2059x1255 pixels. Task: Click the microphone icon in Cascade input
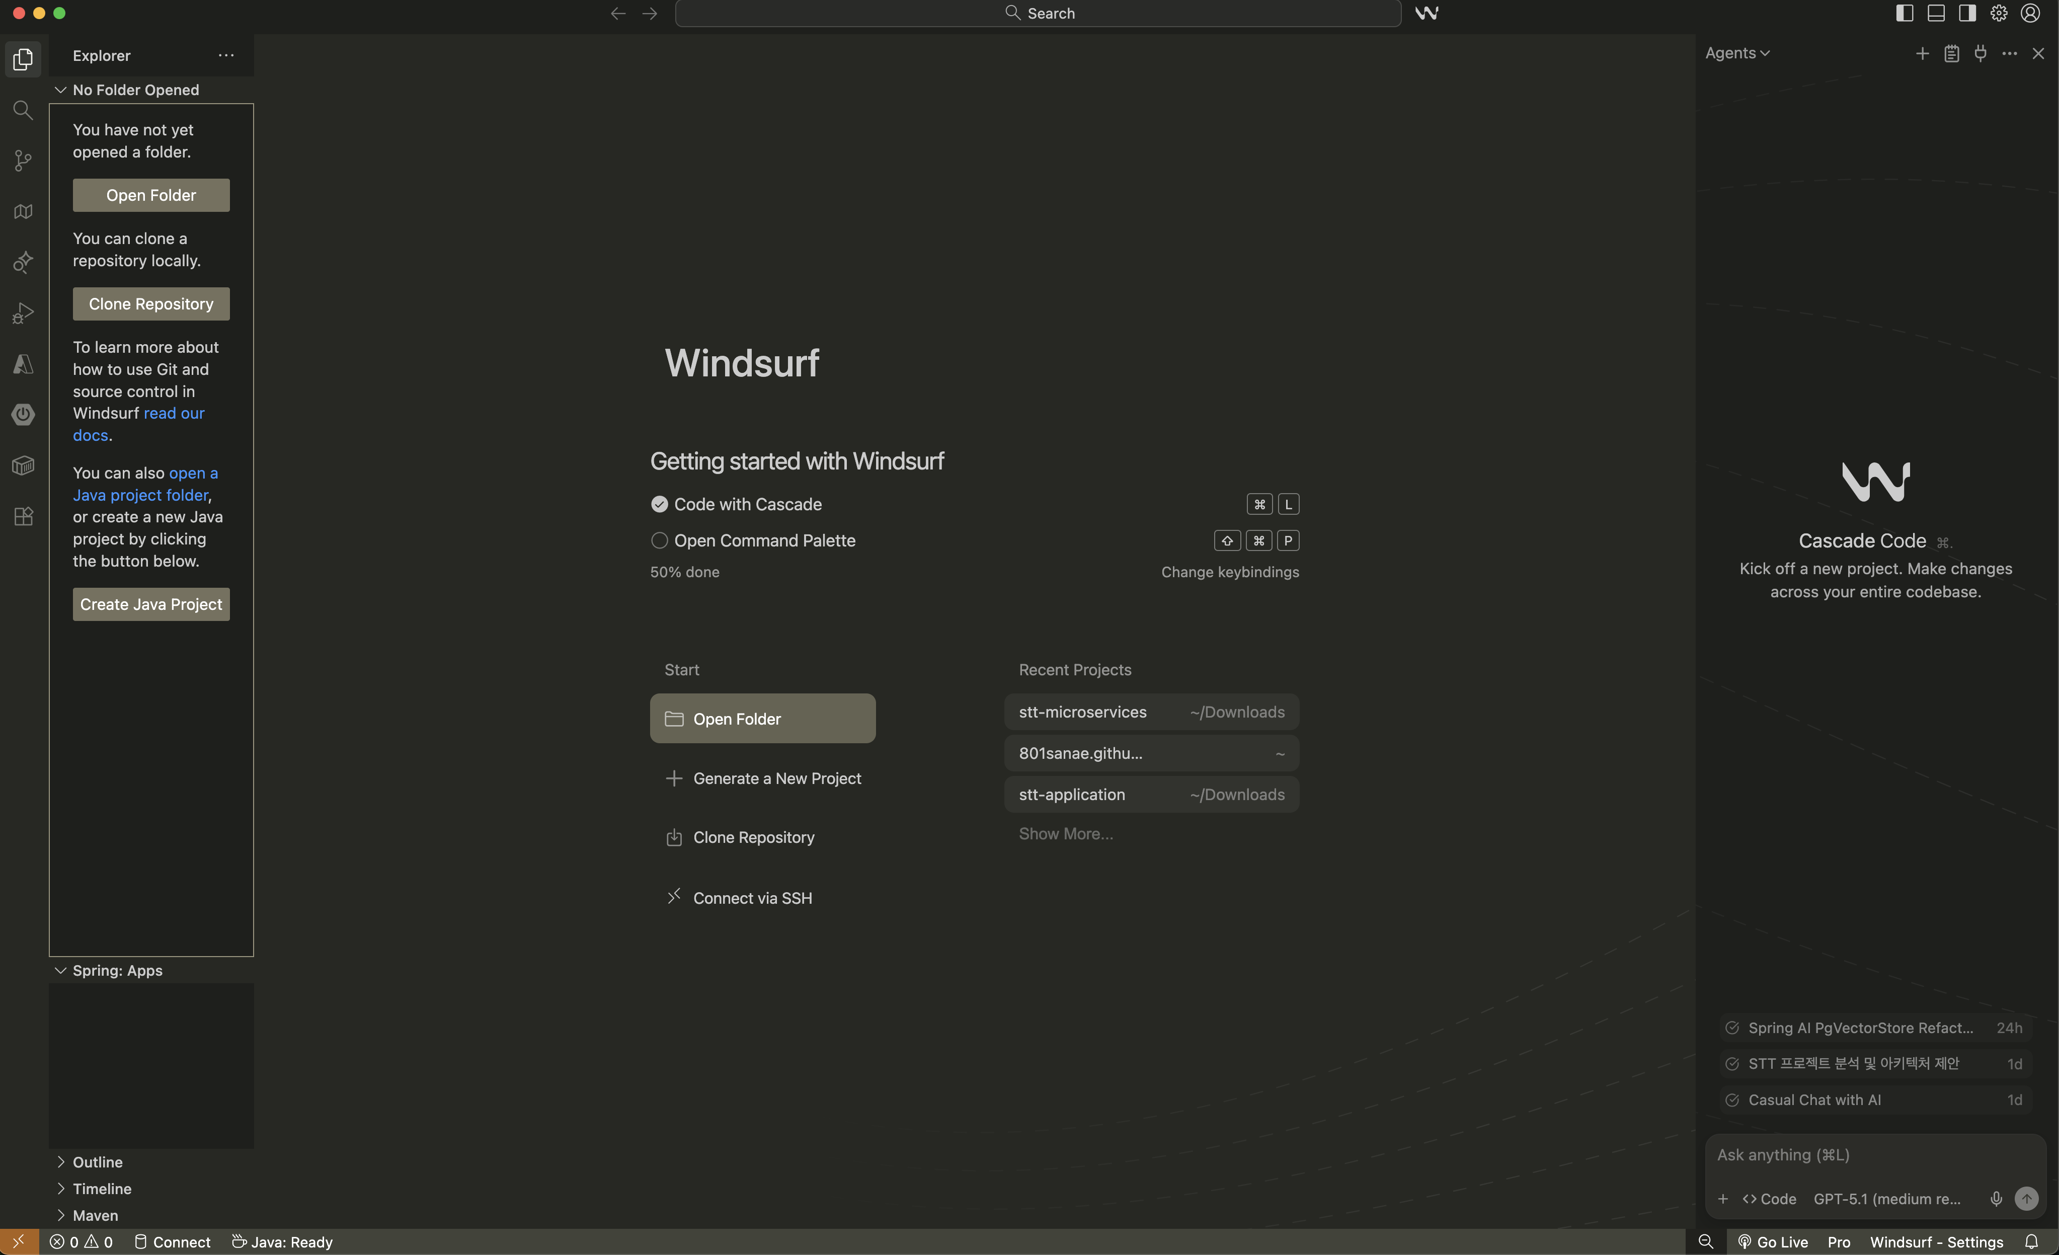point(1996,1198)
